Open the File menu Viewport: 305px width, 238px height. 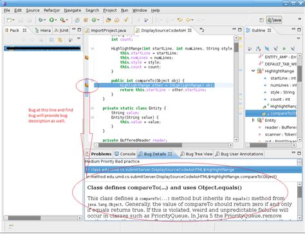click(7, 10)
